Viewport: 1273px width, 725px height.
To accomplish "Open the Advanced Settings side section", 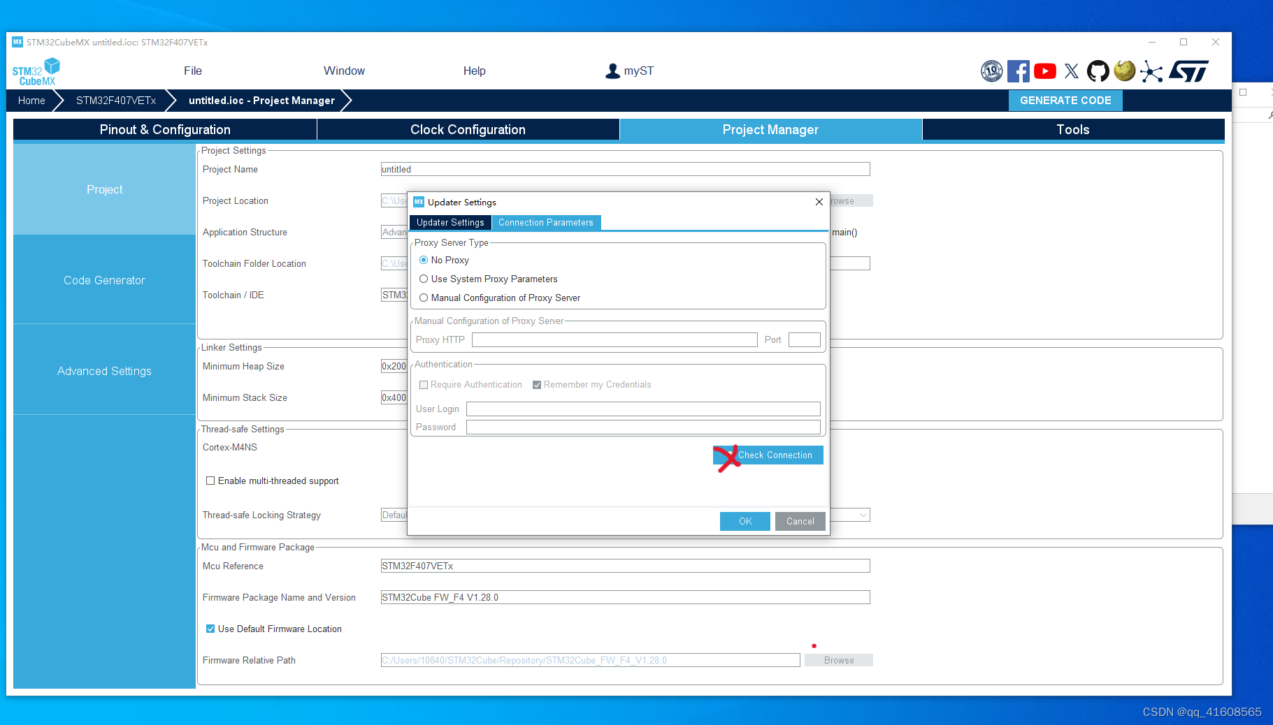I will 104,371.
